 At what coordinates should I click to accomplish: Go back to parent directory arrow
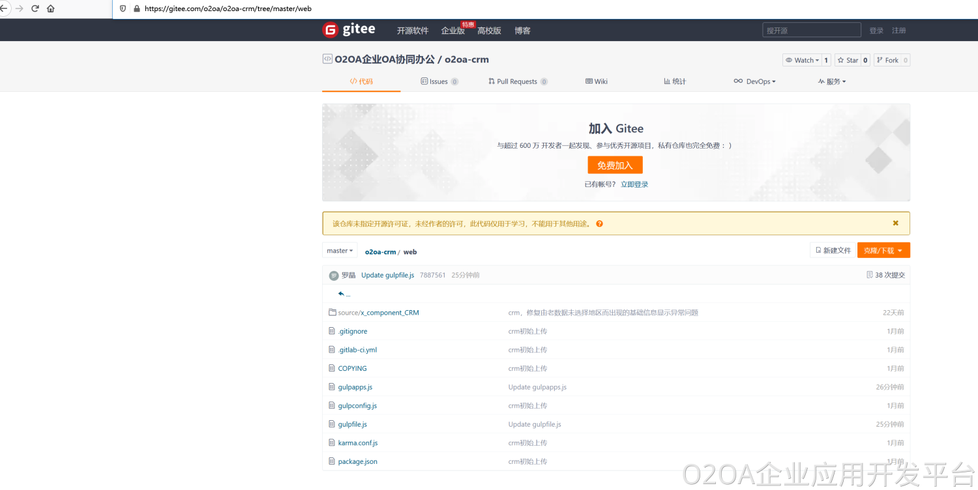[x=341, y=294]
